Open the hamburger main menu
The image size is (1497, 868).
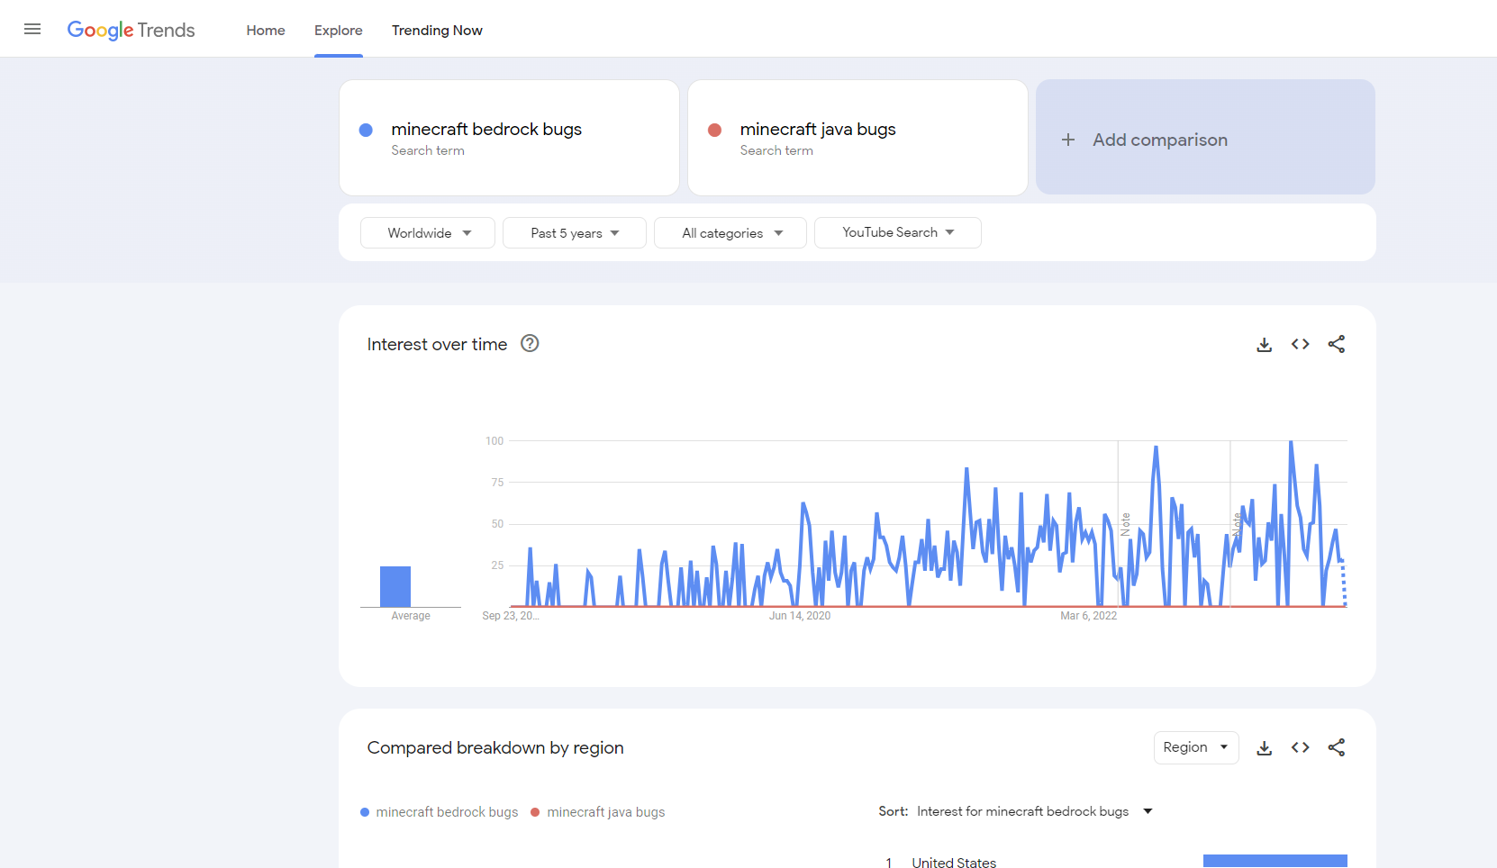pyautogui.click(x=32, y=29)
